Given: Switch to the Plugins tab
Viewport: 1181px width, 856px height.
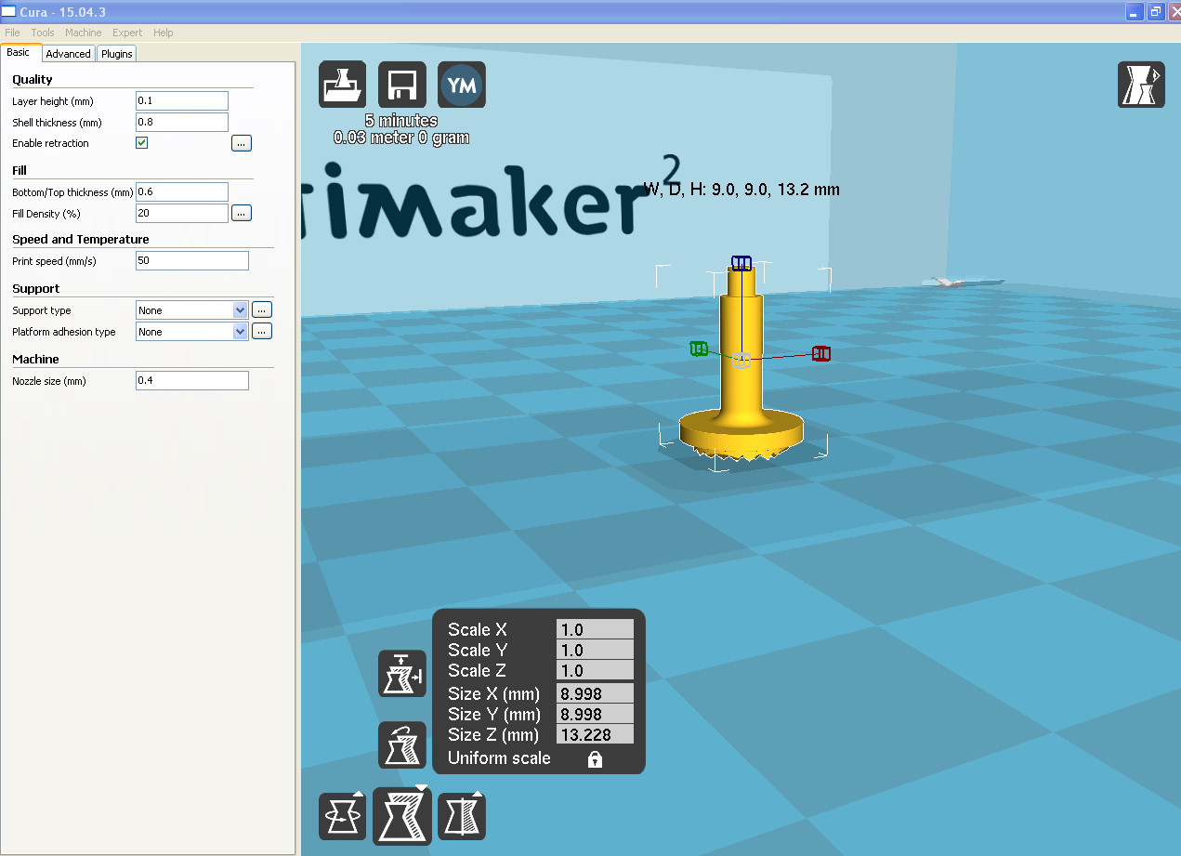Looking at the screenshot, I should pos(117,54).
